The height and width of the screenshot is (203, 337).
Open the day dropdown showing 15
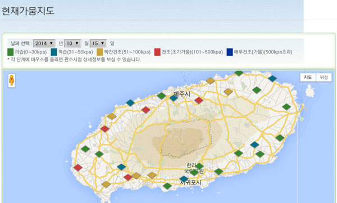tap(98, 43)
